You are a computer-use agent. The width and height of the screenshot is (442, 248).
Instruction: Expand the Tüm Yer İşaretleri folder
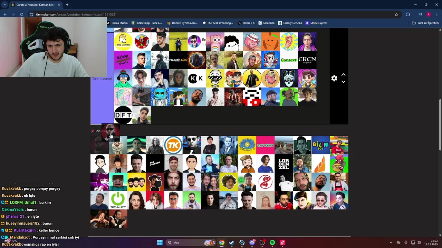[425, 23]
